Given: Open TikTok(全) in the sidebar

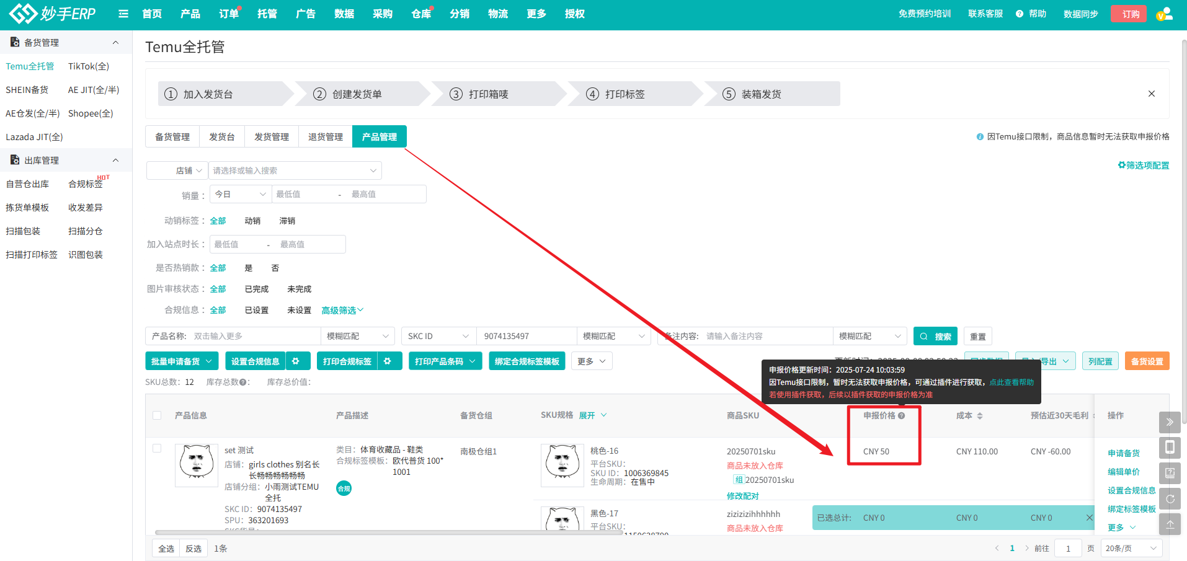Looking at the screenshot, I should tap(89, 66).
